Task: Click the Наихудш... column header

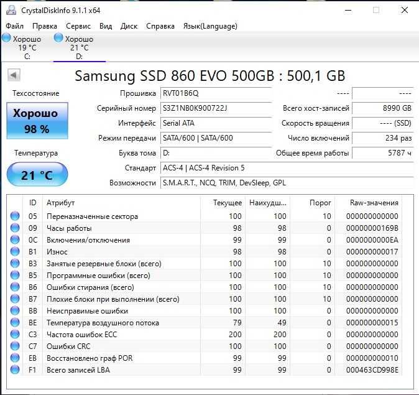Action: point(268,203)
